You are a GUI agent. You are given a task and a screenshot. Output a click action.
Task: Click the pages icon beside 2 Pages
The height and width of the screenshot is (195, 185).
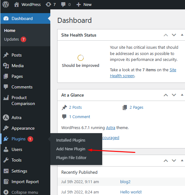coord(125,107)
